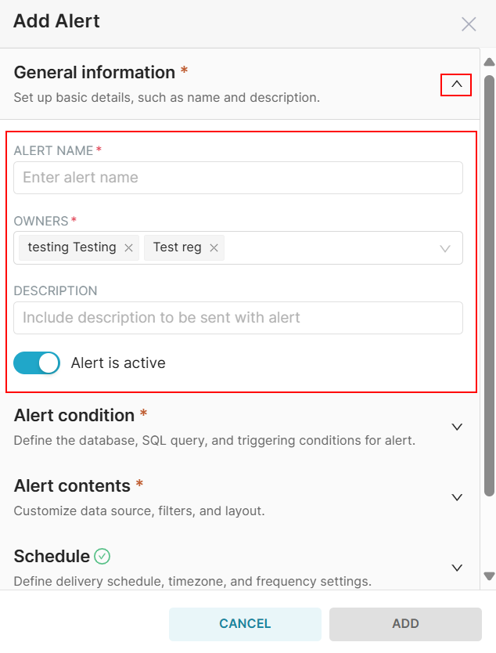
Task: Click the scrollbar down arrow
Action: (490, 576)
